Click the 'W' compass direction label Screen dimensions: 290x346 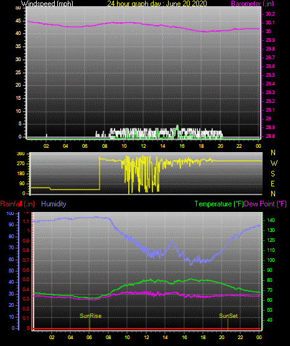274,163
